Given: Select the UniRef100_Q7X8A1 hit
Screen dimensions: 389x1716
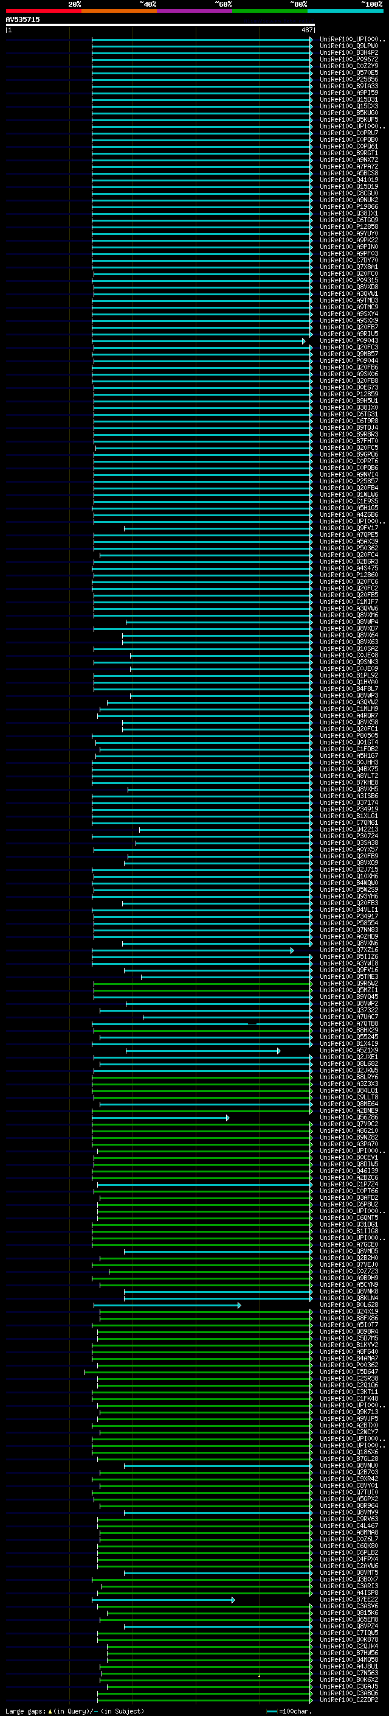Looking at the screenshot, I should [349, 267].
